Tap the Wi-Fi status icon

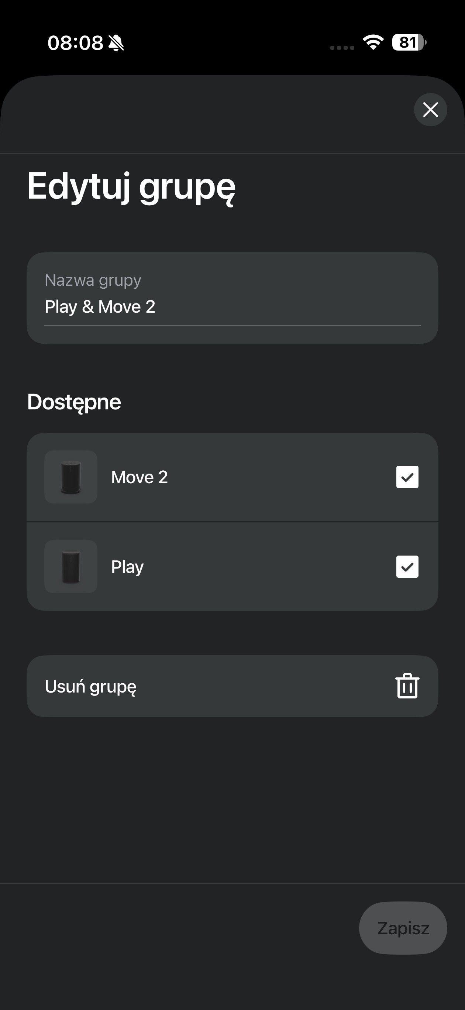373,42
